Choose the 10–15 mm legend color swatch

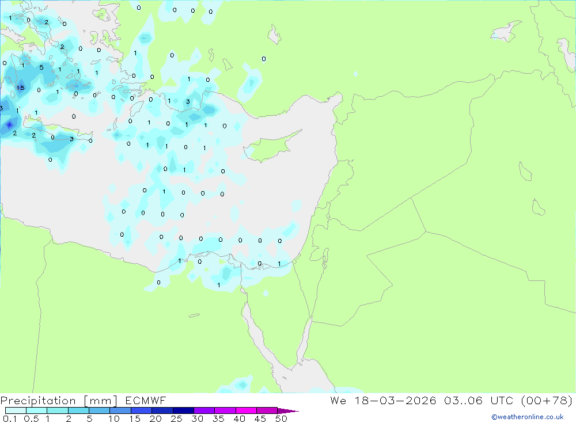click(x=120, y=410)
